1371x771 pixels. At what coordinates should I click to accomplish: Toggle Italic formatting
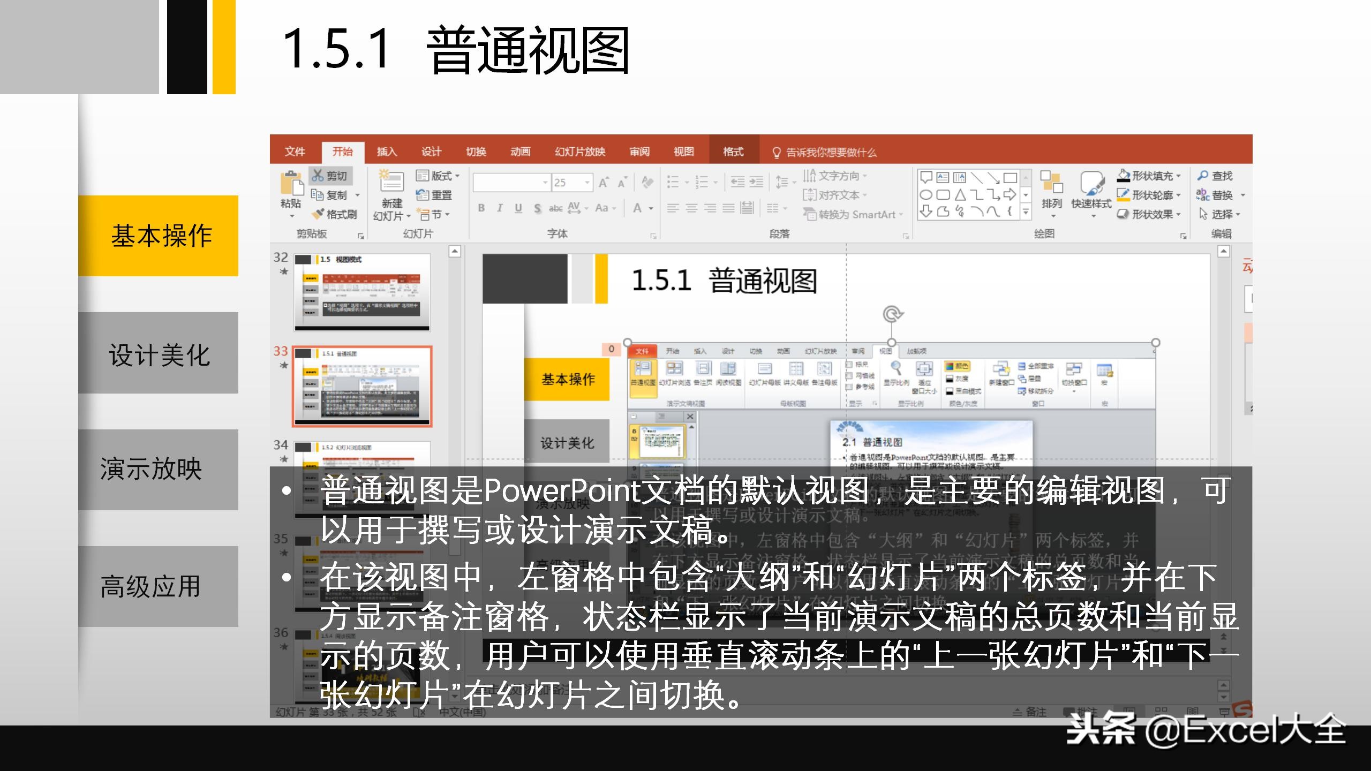500,208
